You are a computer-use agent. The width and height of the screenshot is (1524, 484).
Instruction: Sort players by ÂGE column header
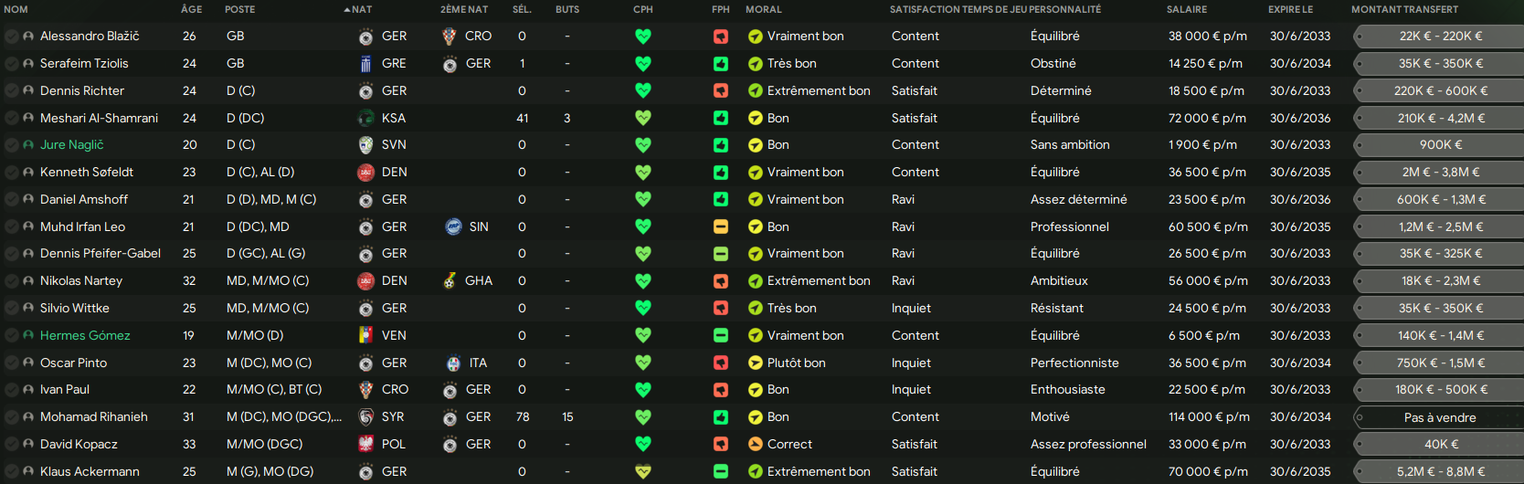192,9
